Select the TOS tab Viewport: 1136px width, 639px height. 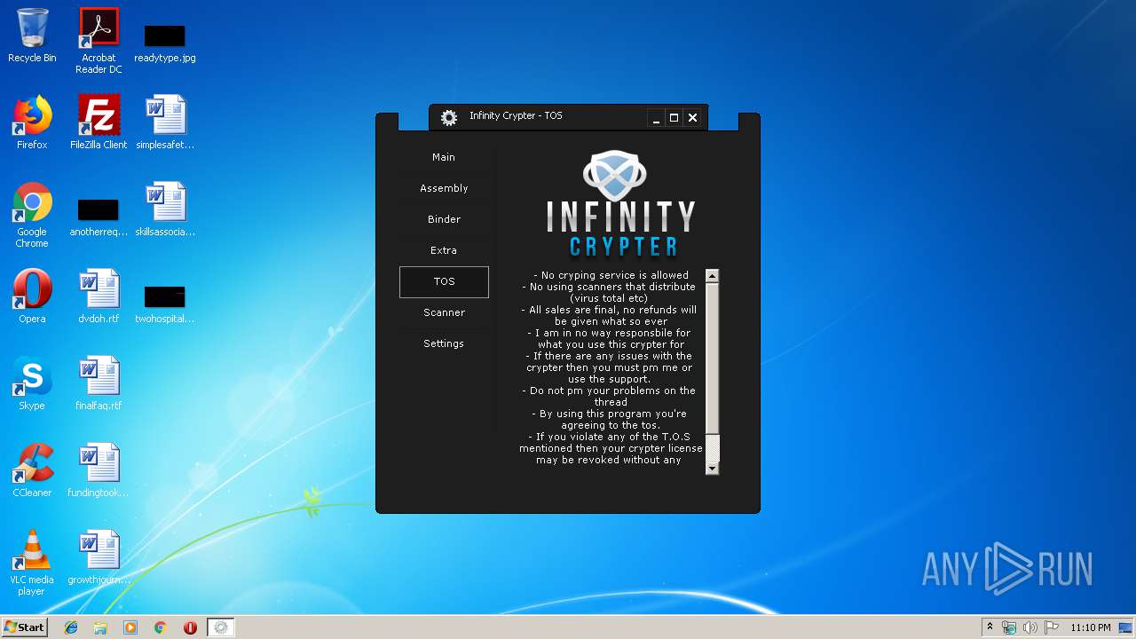pyautogui.click(x=444, y=281)
